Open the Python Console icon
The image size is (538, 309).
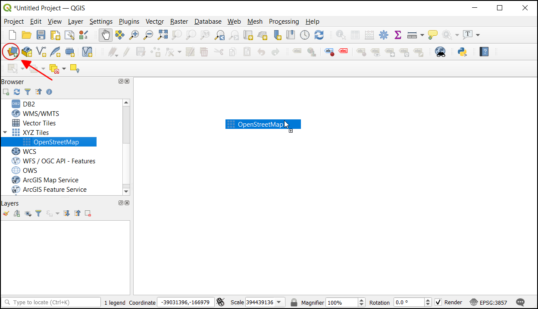click(463, 52)
